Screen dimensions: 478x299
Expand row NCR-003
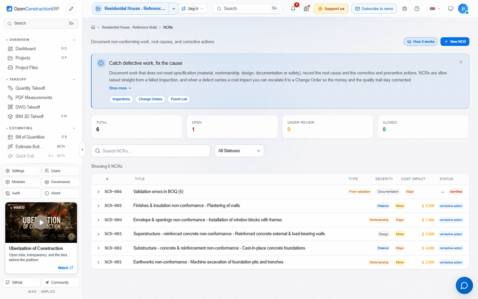(x=98, y=234)
